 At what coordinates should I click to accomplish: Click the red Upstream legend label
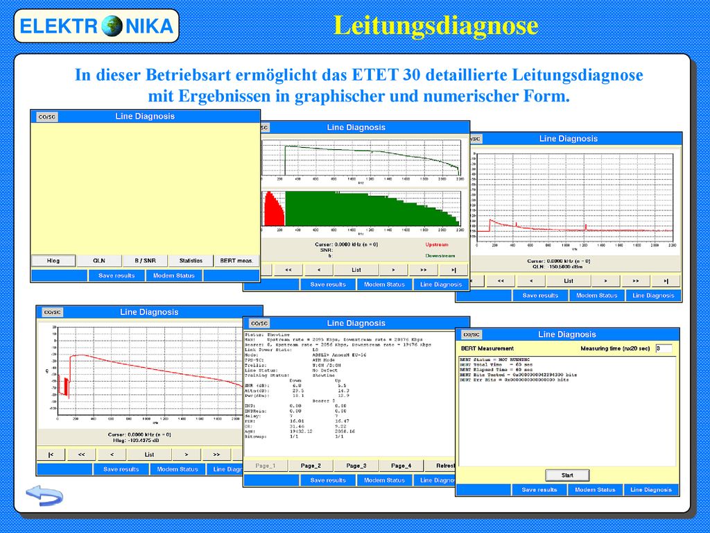point(437,245)
